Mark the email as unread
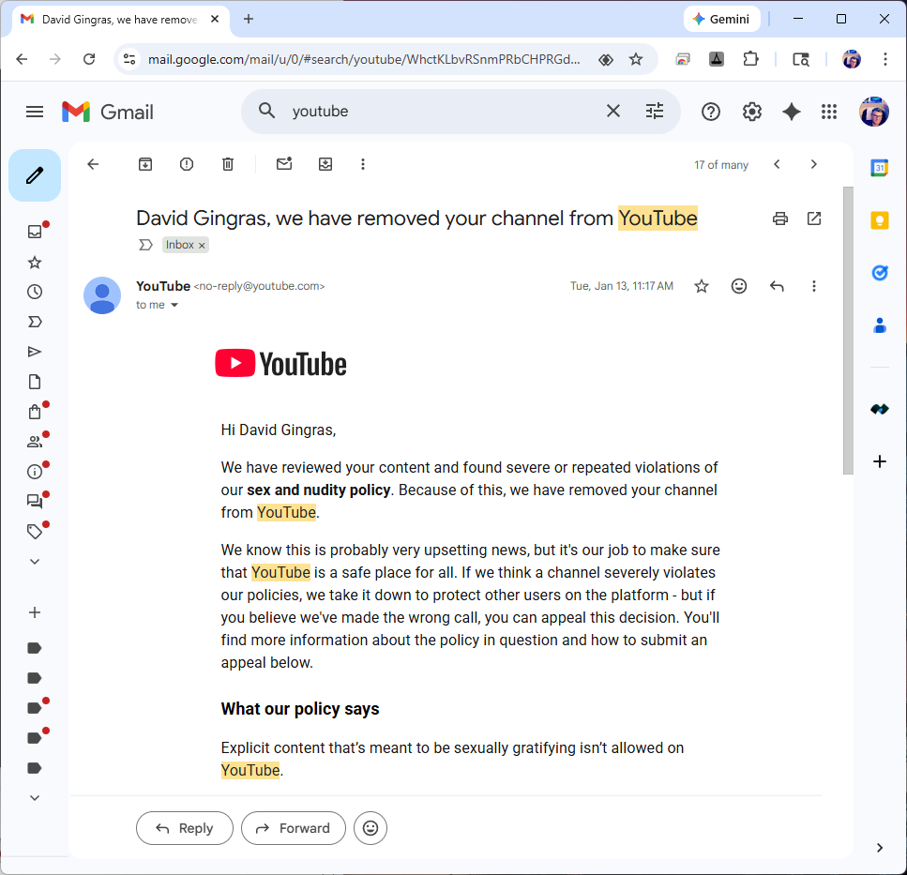 tap(284, 164)
